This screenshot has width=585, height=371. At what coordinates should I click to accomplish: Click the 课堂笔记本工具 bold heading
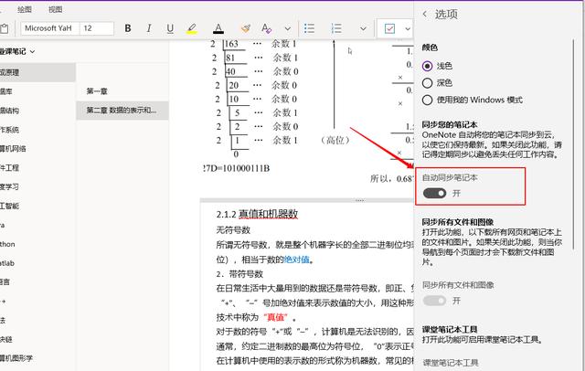tap(450, 330)
